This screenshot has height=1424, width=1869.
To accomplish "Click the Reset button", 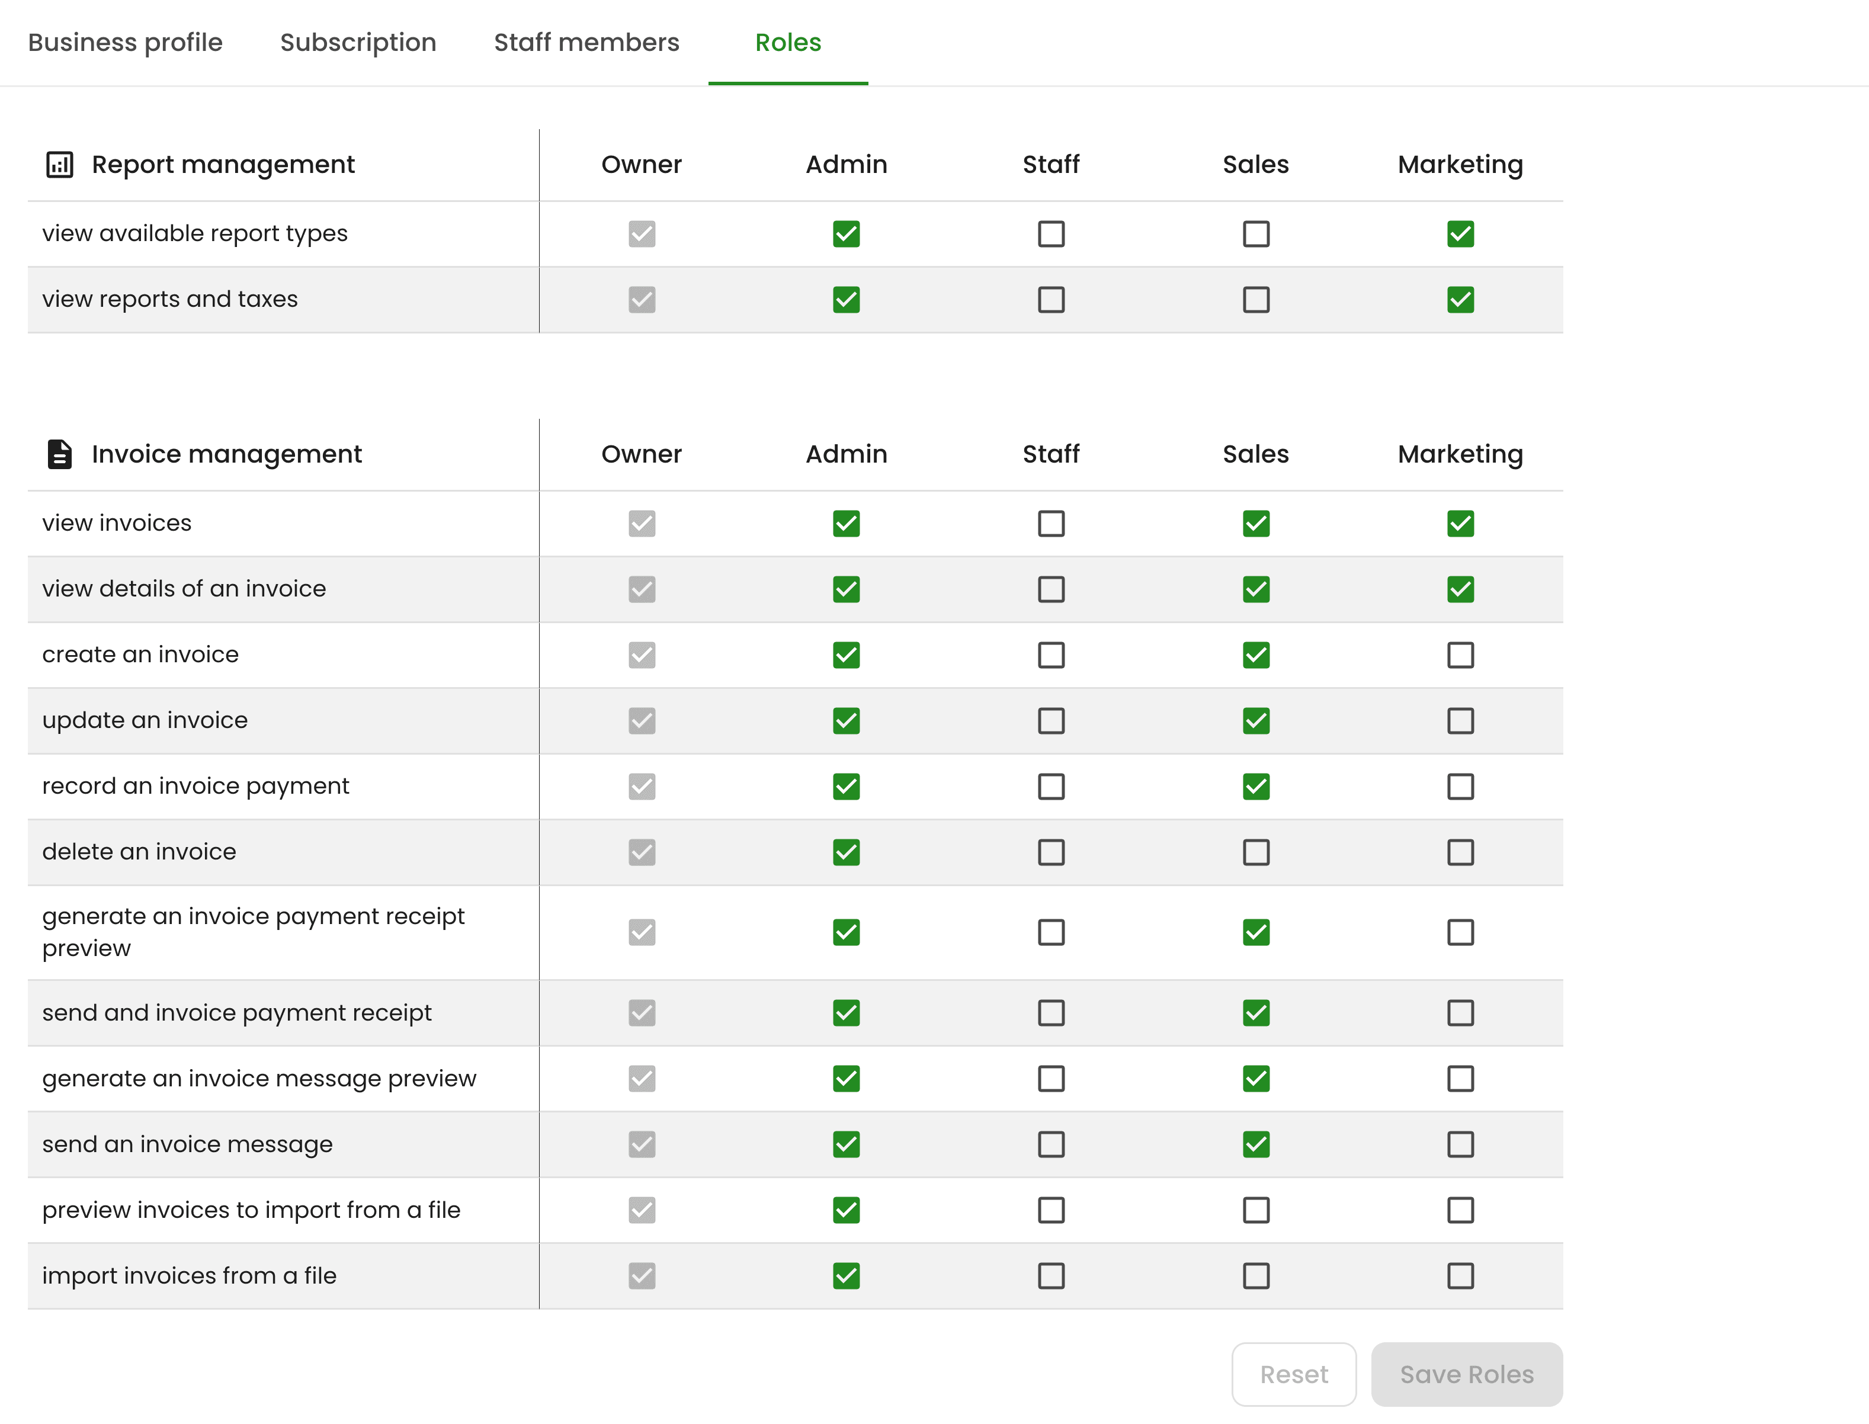I will (x=1293, y=1374).
